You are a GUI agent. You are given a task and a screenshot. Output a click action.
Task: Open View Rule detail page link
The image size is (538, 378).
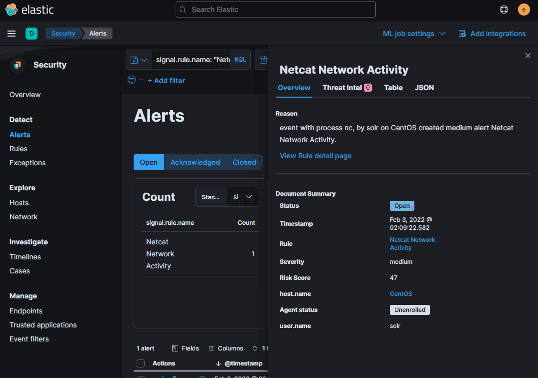[315, 156]
